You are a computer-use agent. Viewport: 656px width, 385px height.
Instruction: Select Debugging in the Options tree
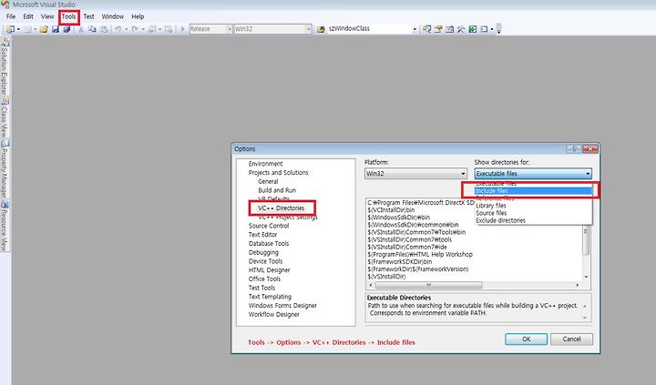click(263, 252)
